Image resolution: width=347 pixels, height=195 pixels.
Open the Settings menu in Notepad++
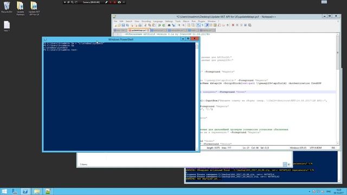169,21
